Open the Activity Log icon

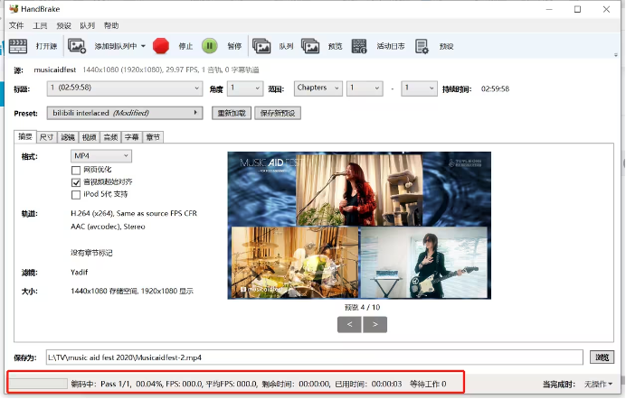coord(359,45)
